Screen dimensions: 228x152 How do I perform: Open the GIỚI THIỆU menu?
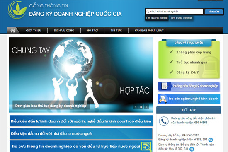tap(34, 31)
